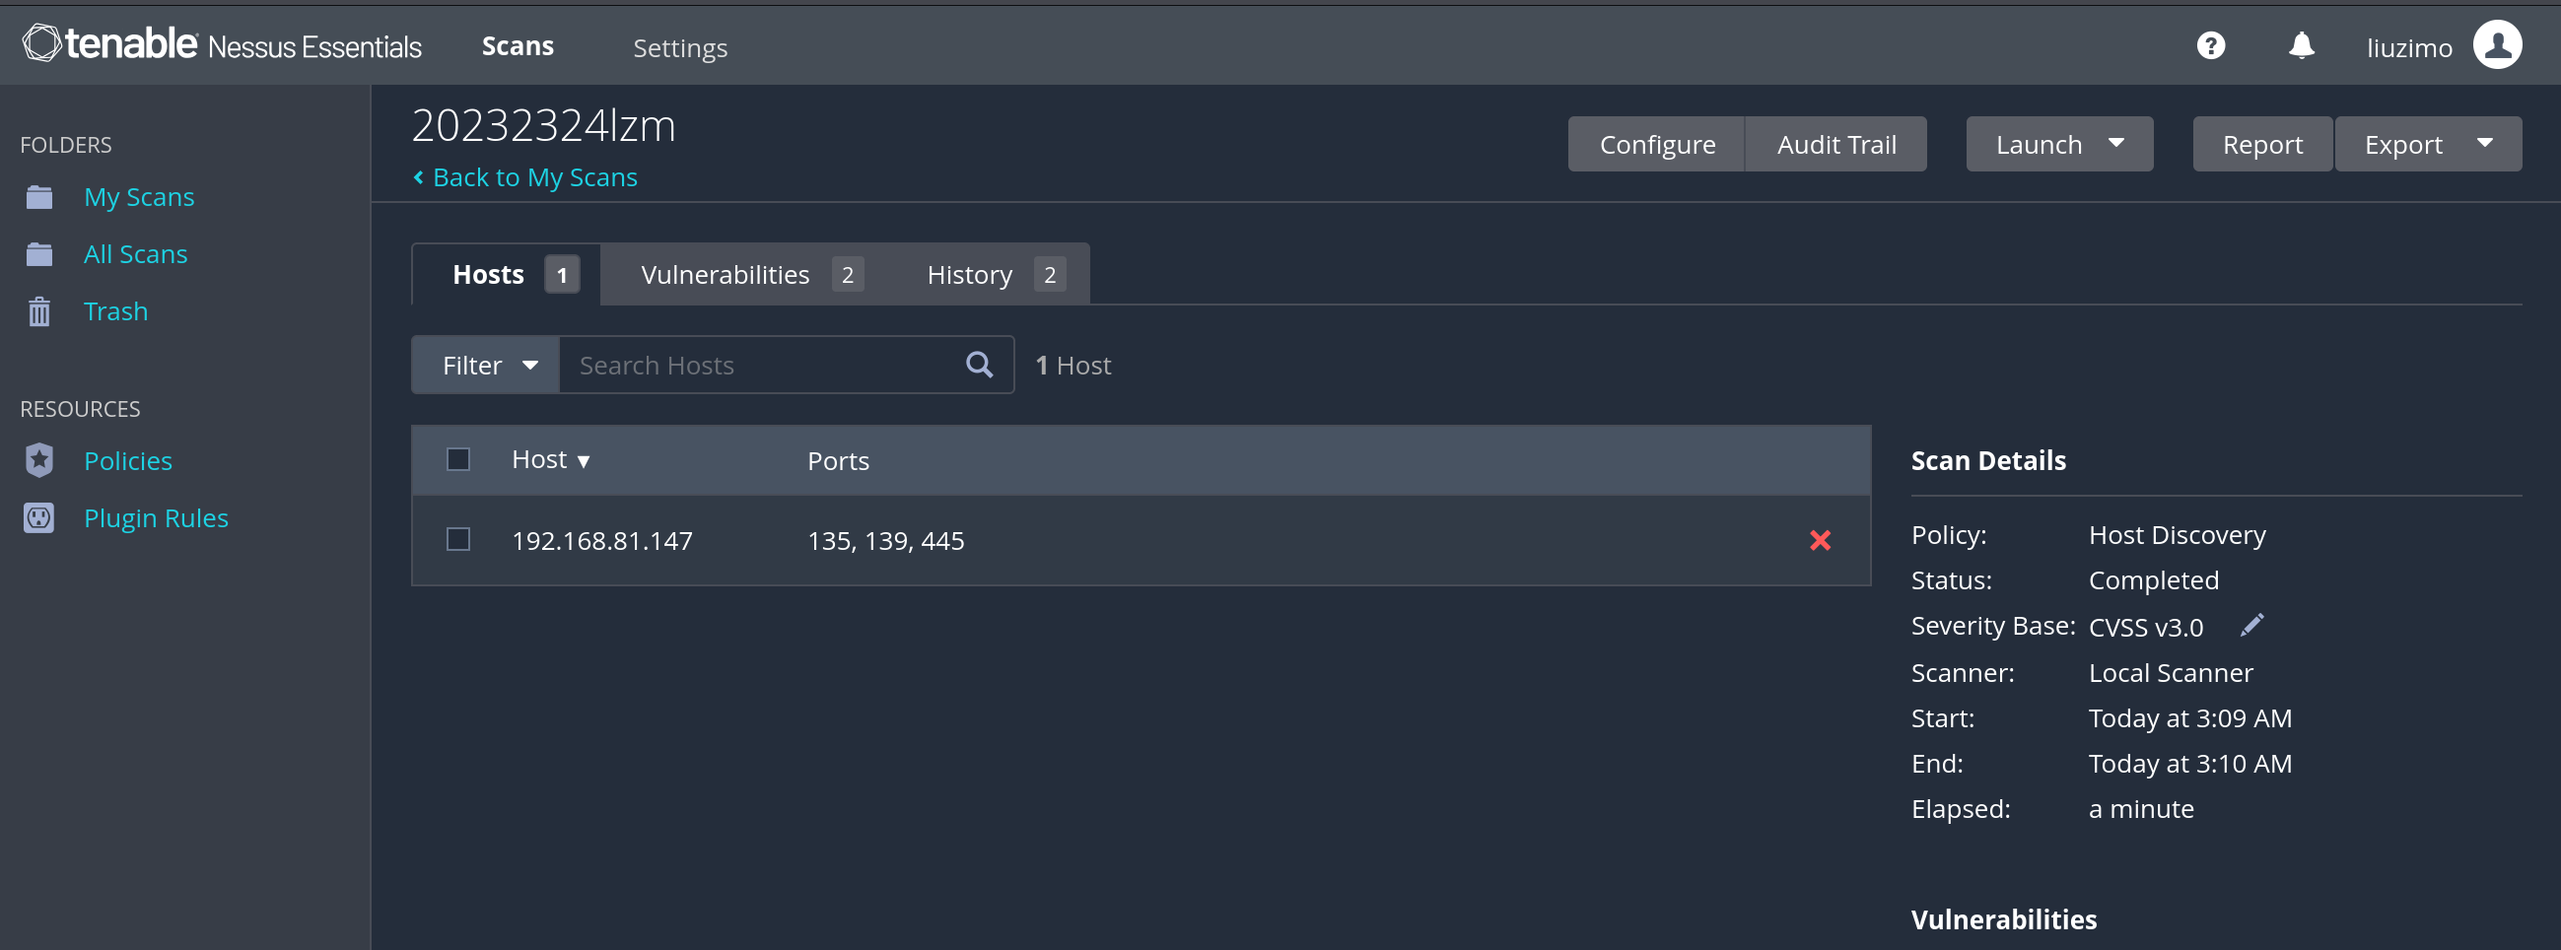Tick the select-all hosts checkbox in the header
Image resolution: width=2561 pixels, height=950 pixels.
(458, 460)
